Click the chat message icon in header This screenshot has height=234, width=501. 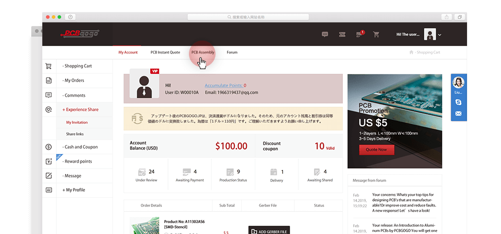tap(325, 34)
